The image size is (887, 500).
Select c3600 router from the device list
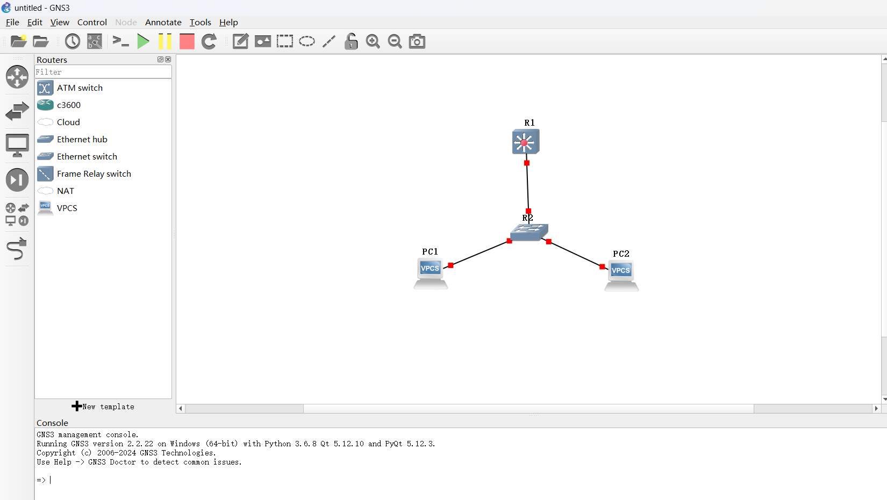pos(69,105)
